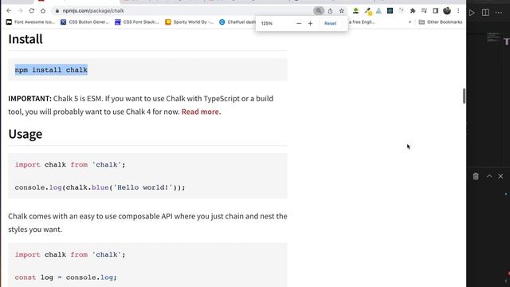510x287 pixels.
Task: Open the CSS Button Gener... bookmark
Action: 84,22
